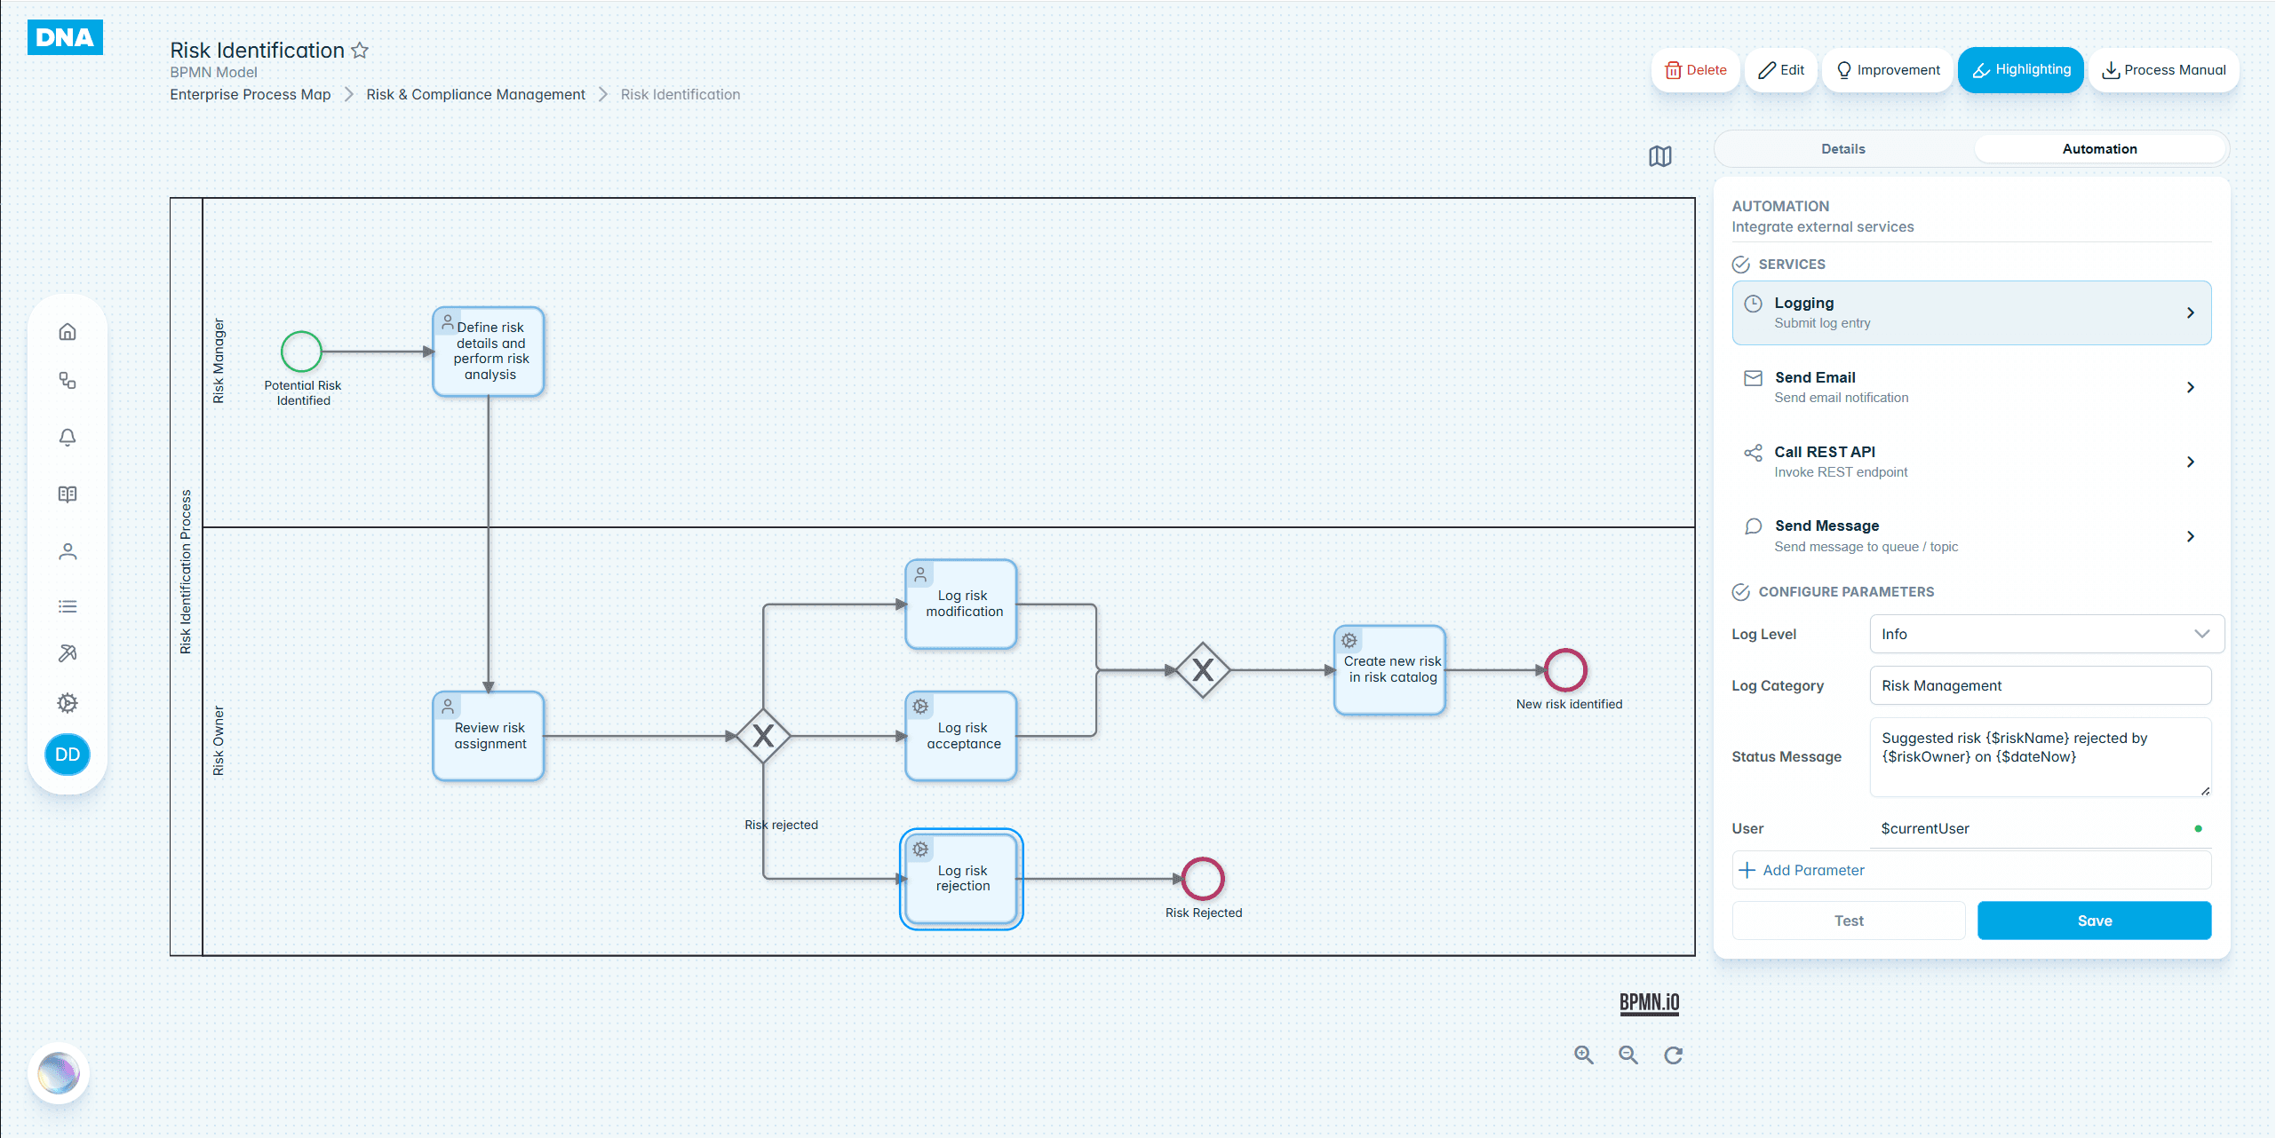
Task: Expand the Call REST API service
Action: [x=1970, y=462]
